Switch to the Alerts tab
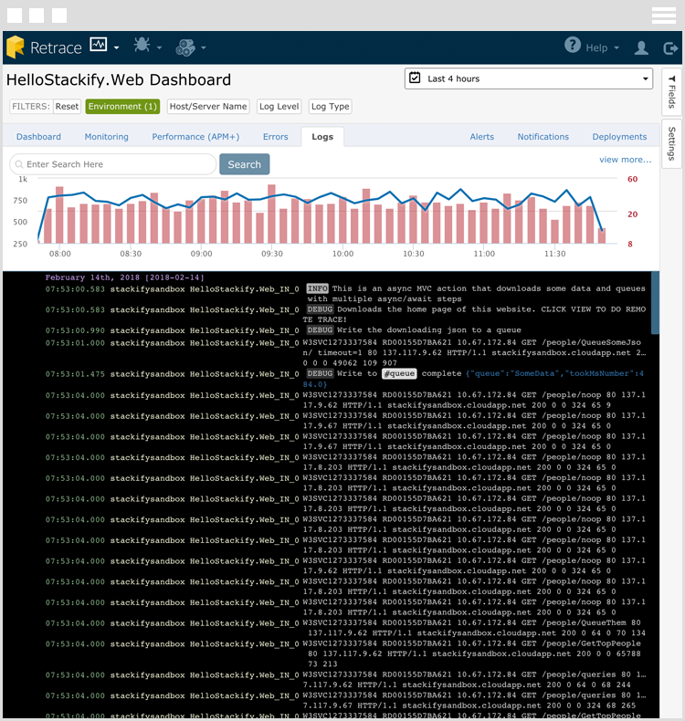Viewport: 685px width, 721px height. pos(481,137)
